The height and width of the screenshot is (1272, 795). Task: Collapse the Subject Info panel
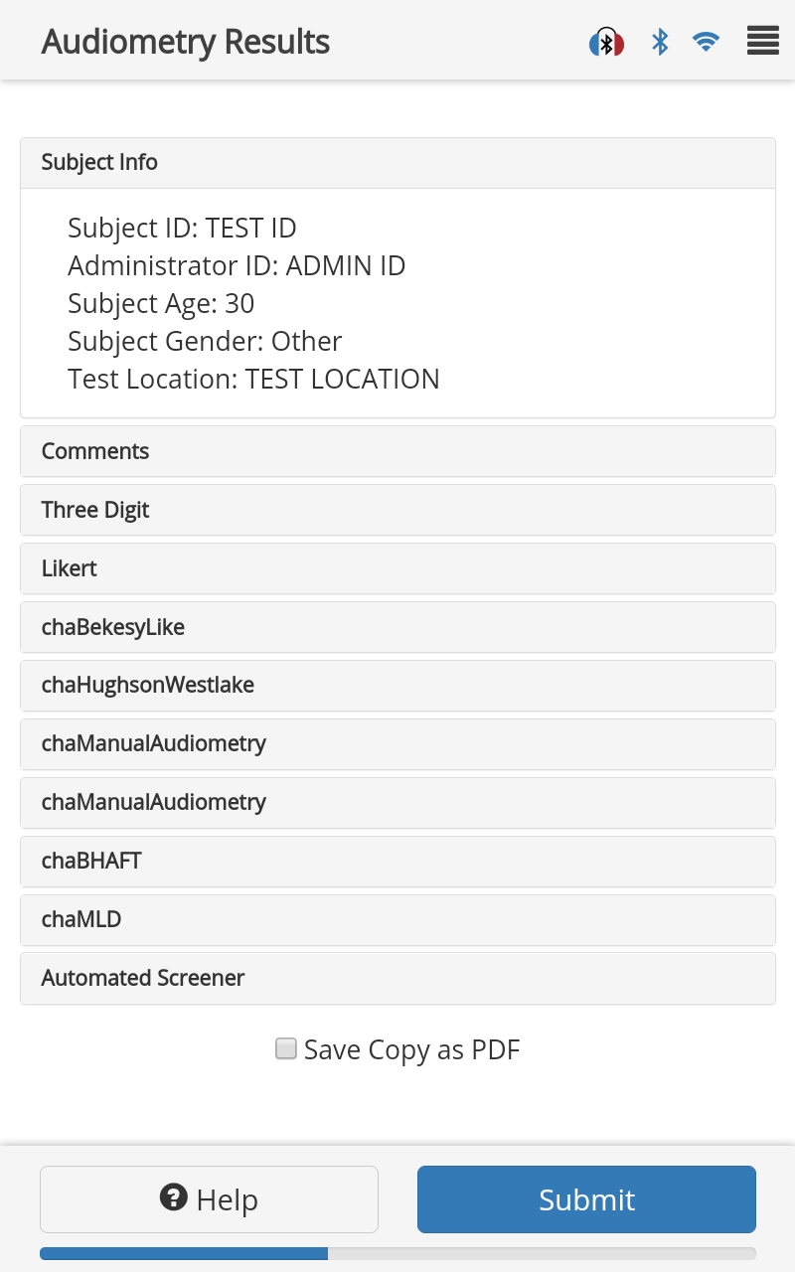[x=397, y=163]
